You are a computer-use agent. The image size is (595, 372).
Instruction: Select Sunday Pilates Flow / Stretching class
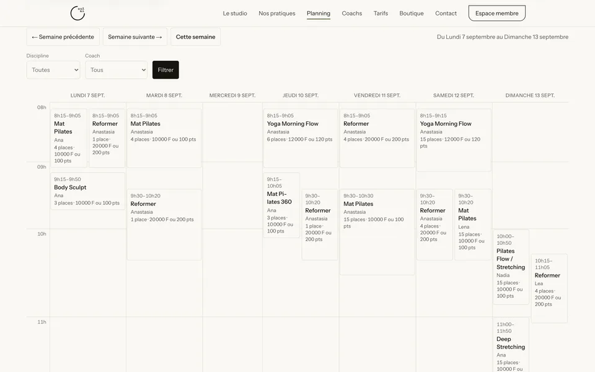coord(511,267)
